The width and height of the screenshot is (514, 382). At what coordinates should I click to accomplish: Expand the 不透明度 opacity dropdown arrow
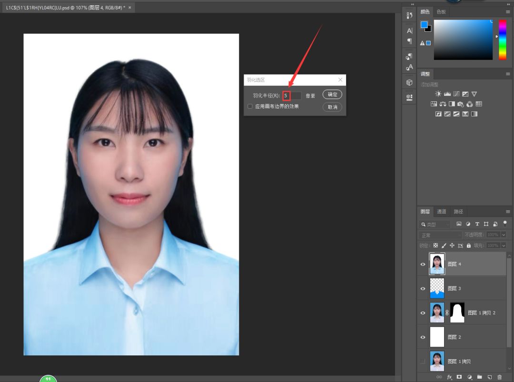pyautogui.click(x=503, y=235)
